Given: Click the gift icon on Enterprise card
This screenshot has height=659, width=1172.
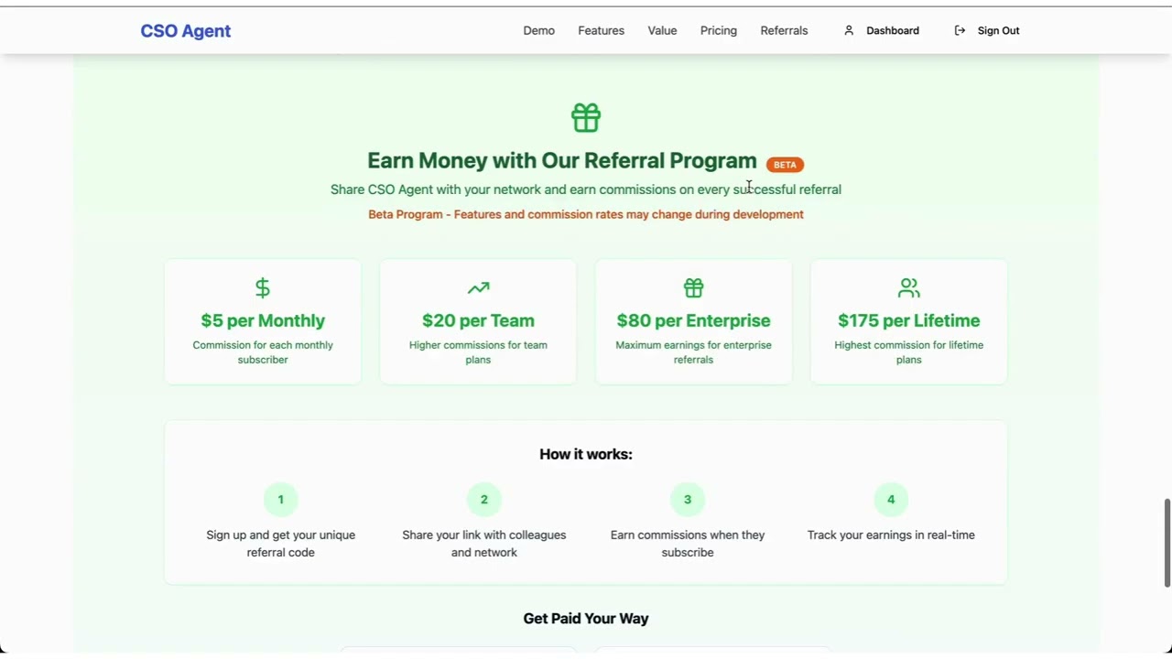Looking at the screenshot, I should click(693, 288).
